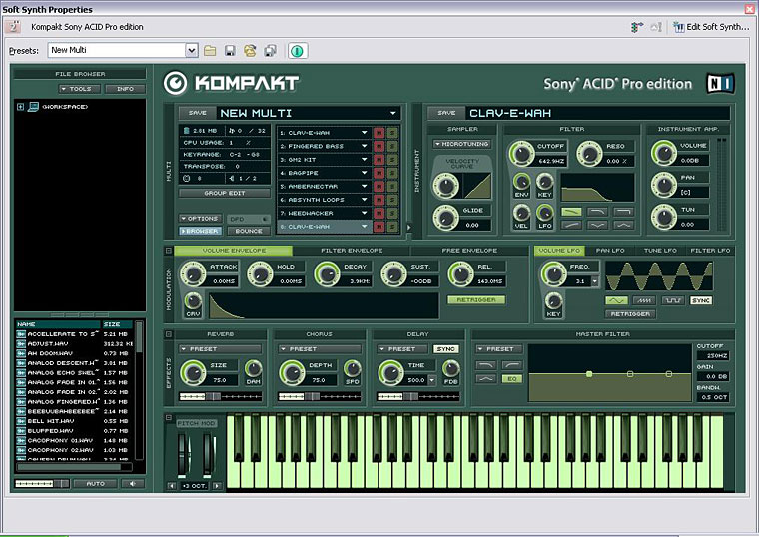Open the preset folder icon beside Presets
The image size is (759, 537).
210,50
